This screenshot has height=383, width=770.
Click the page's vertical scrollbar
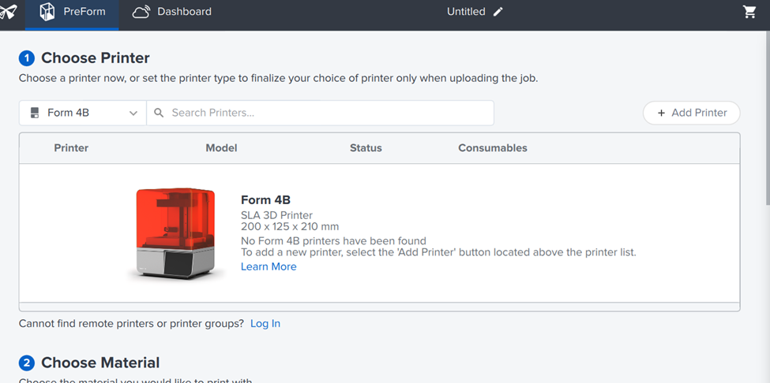click(x=767, y=117)
